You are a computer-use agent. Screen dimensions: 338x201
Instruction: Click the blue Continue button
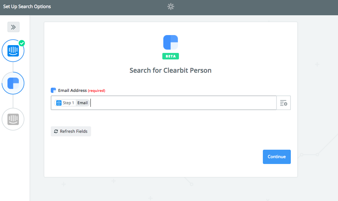click(x=277, y=157)
